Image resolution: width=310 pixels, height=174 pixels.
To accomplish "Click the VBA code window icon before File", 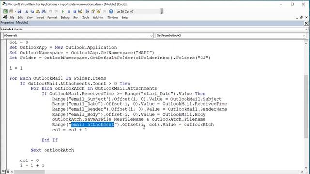I will point(5,17).
